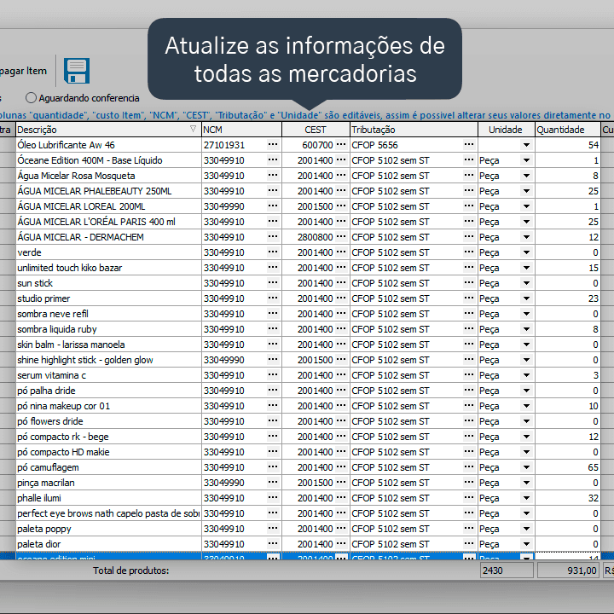614x614 pixels.
Task: Open NCM lookup for Água Micelar Rosa Mosqueta
Action: click(x=273, y=176)
